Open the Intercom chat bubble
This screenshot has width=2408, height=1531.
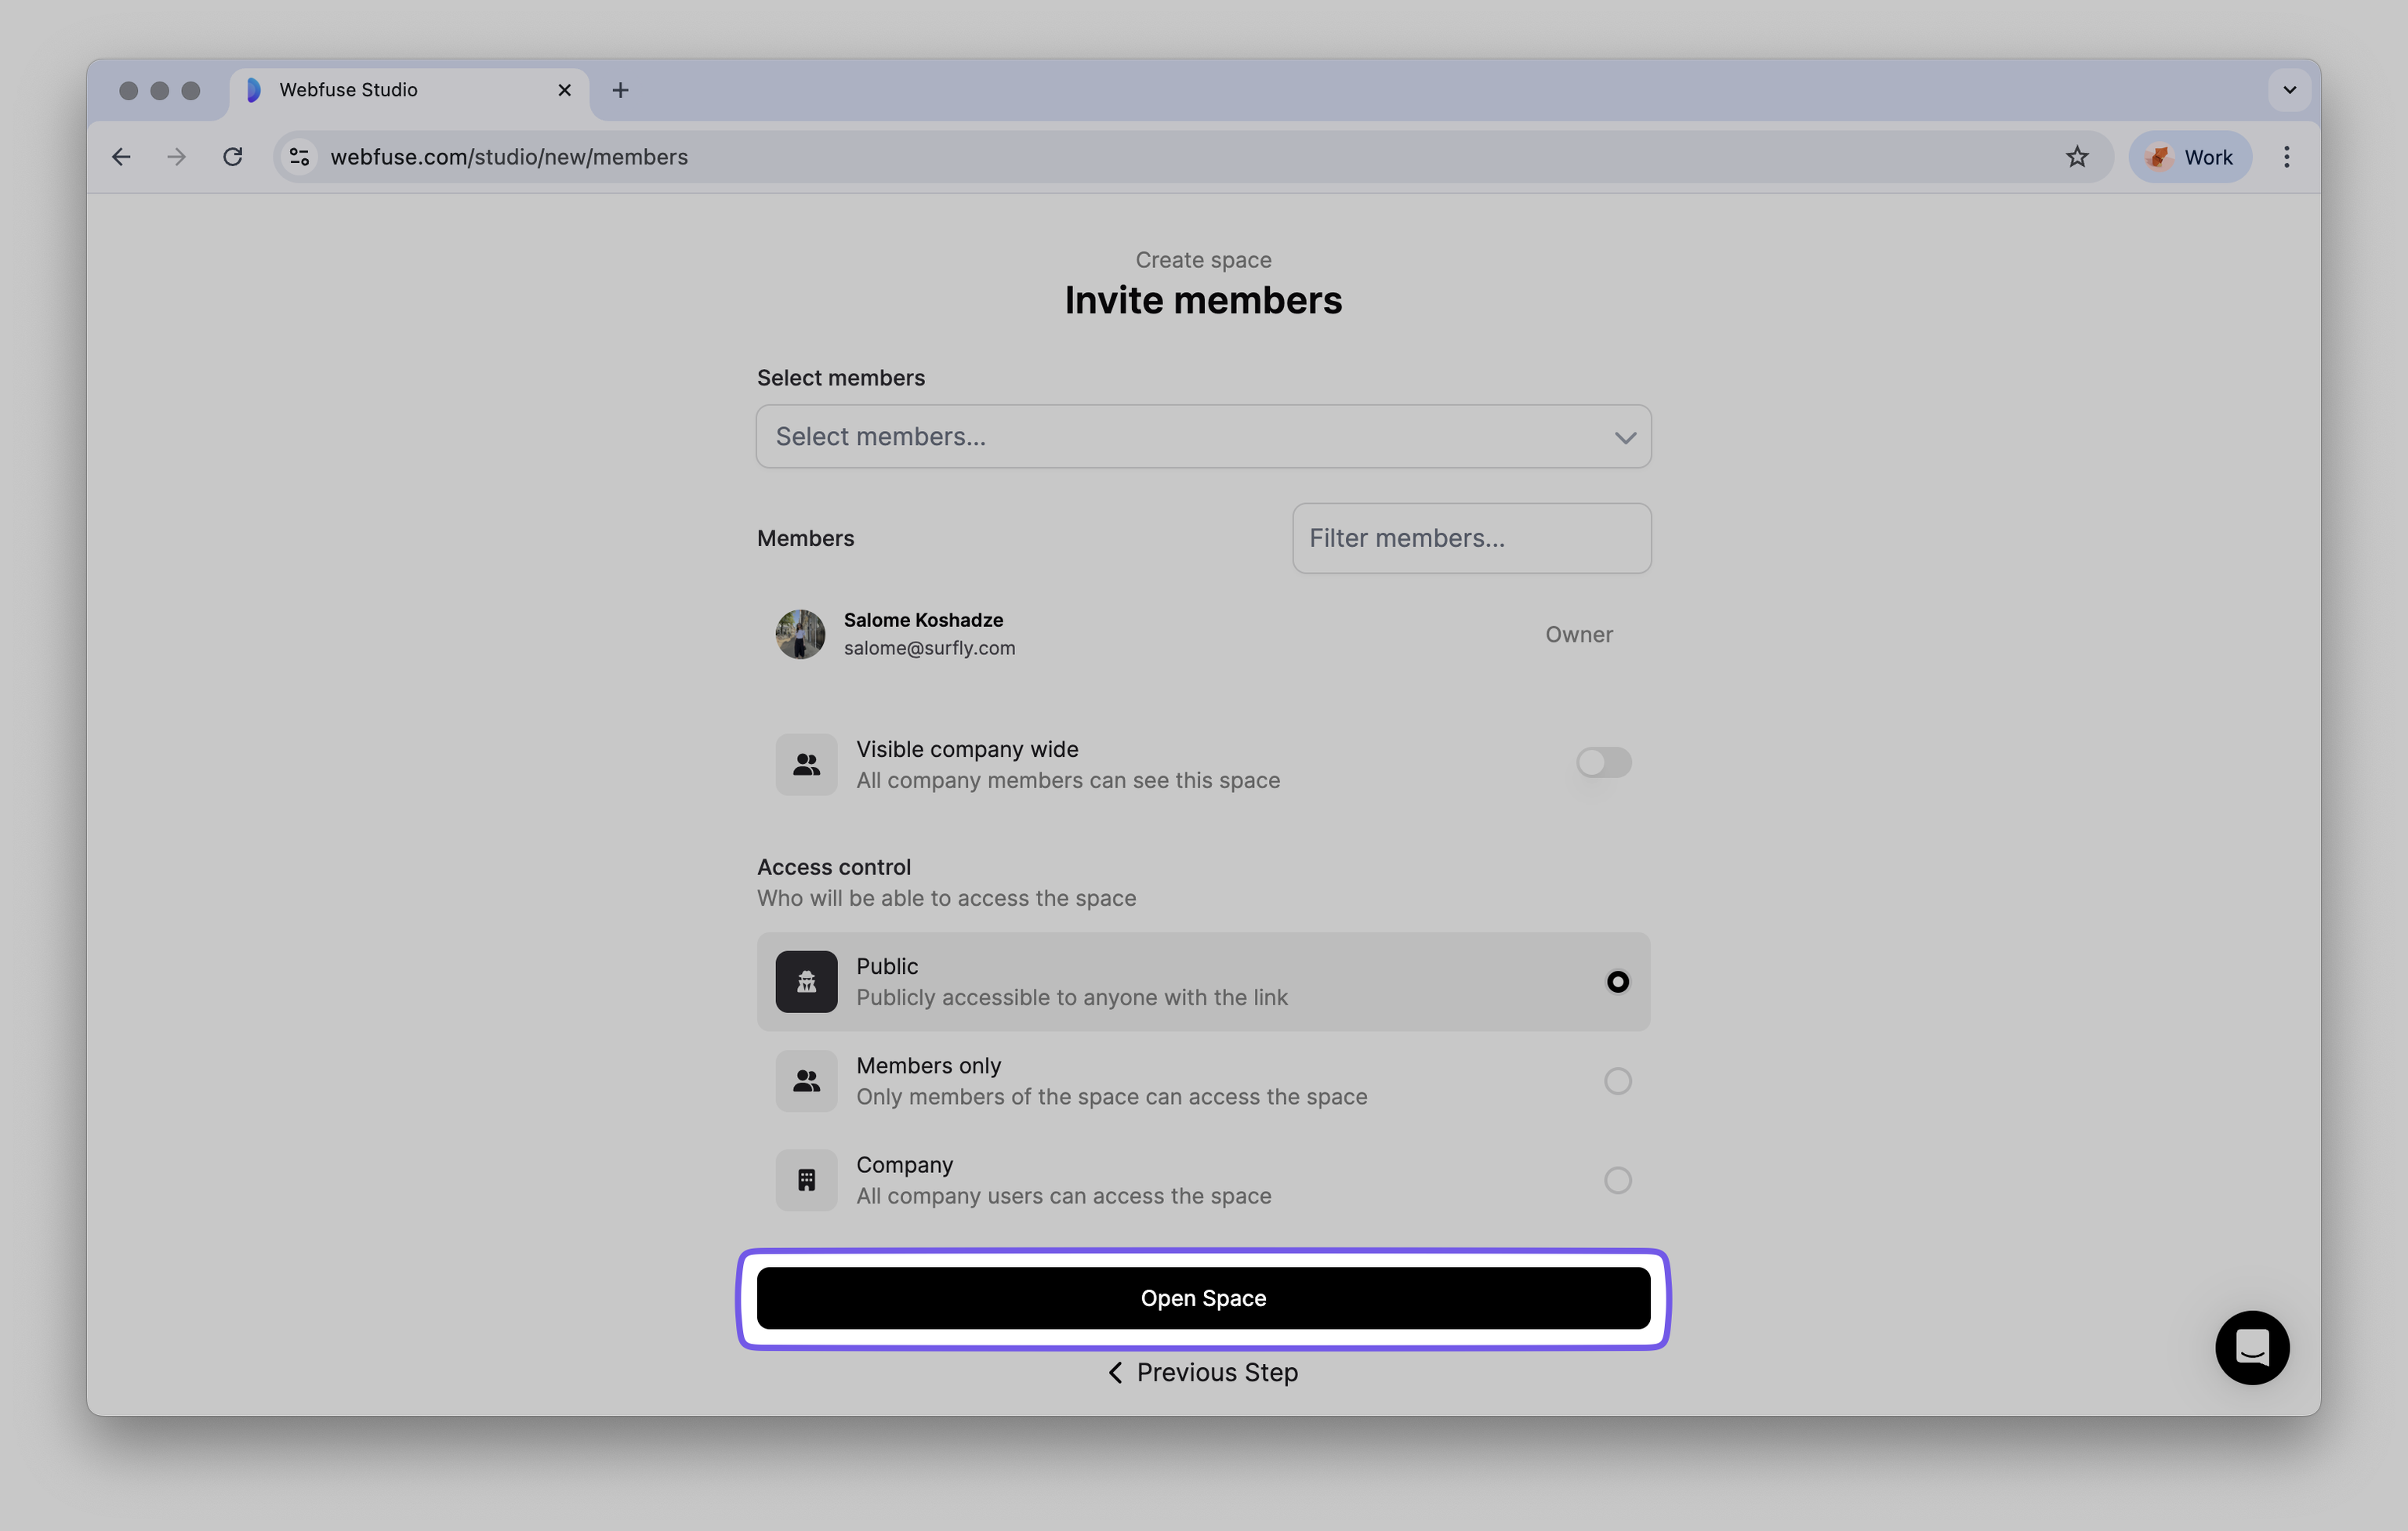(2251, 1347)
